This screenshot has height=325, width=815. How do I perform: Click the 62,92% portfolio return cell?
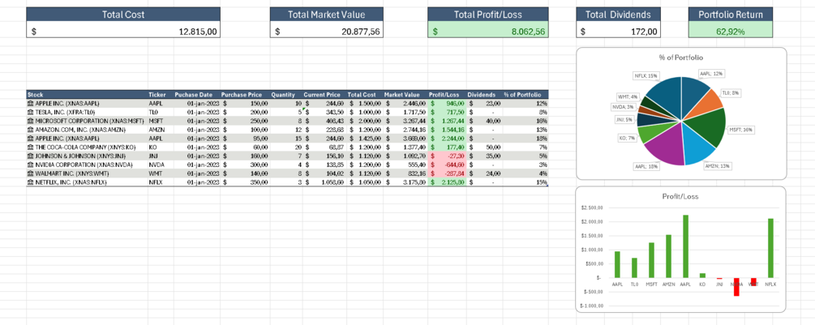pos(731,31)
